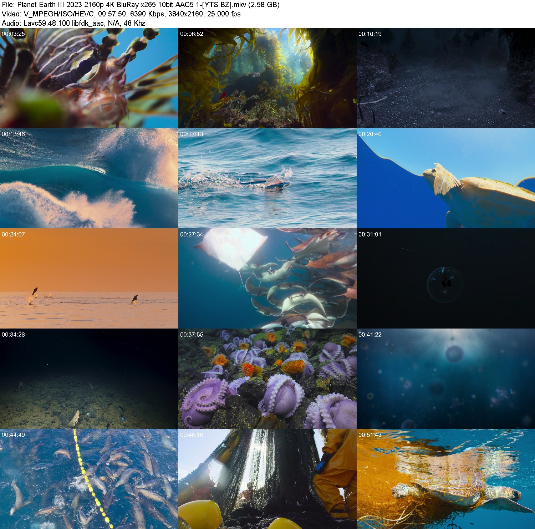Click the kelp forest thumbnail at 00:06:52
This screenshot has height=529, width=535.
coord(267,78)
